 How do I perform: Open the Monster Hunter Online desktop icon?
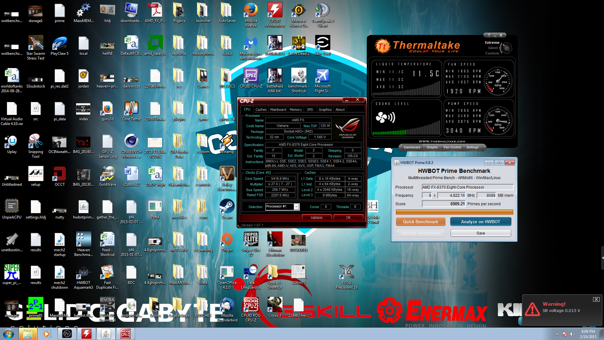[x=299, y=15]
